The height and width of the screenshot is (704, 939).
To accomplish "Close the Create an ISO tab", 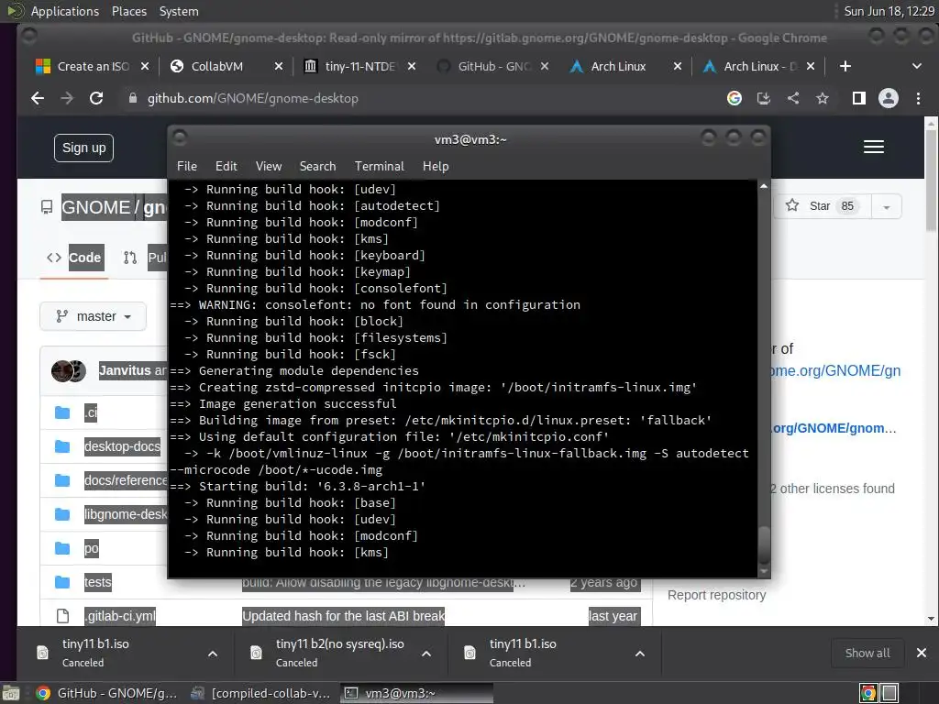I will (145, 66).
